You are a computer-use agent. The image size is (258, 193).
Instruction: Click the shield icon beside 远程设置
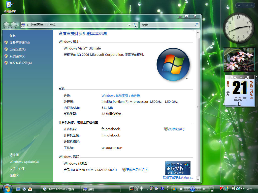(x=6, y=49)
